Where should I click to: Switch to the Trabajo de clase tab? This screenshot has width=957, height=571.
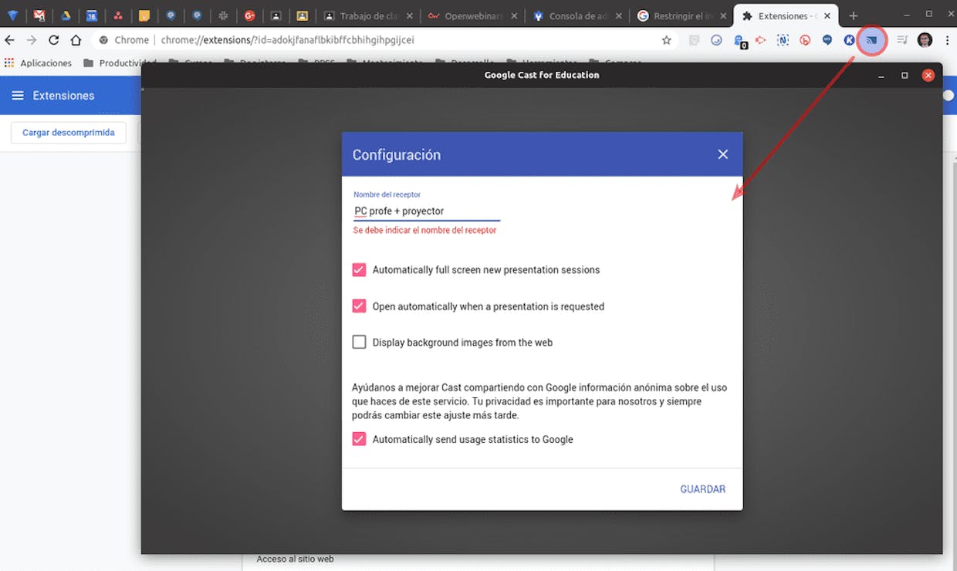[x=367, y=15]
